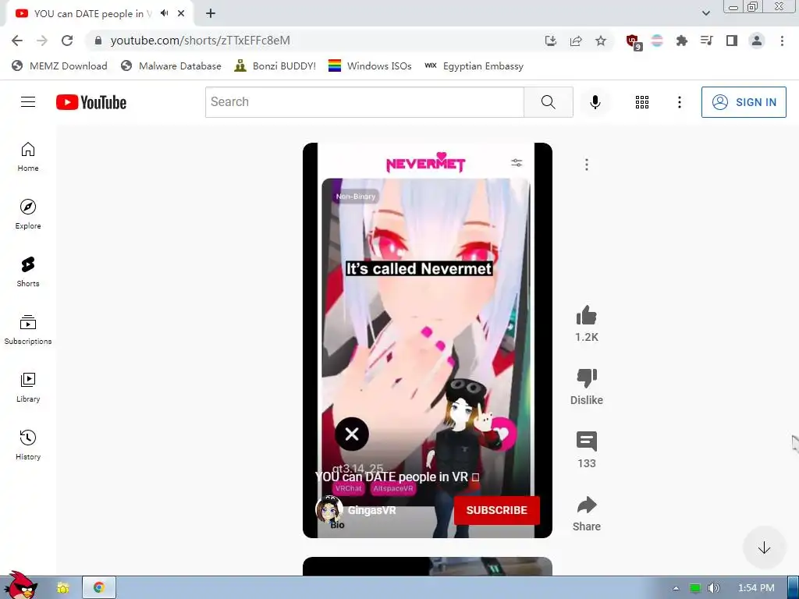This screenshot has width=799, height=599.
Task: Open Explore in sidebar
Action: pyautogui.click(x=28, y=214)
